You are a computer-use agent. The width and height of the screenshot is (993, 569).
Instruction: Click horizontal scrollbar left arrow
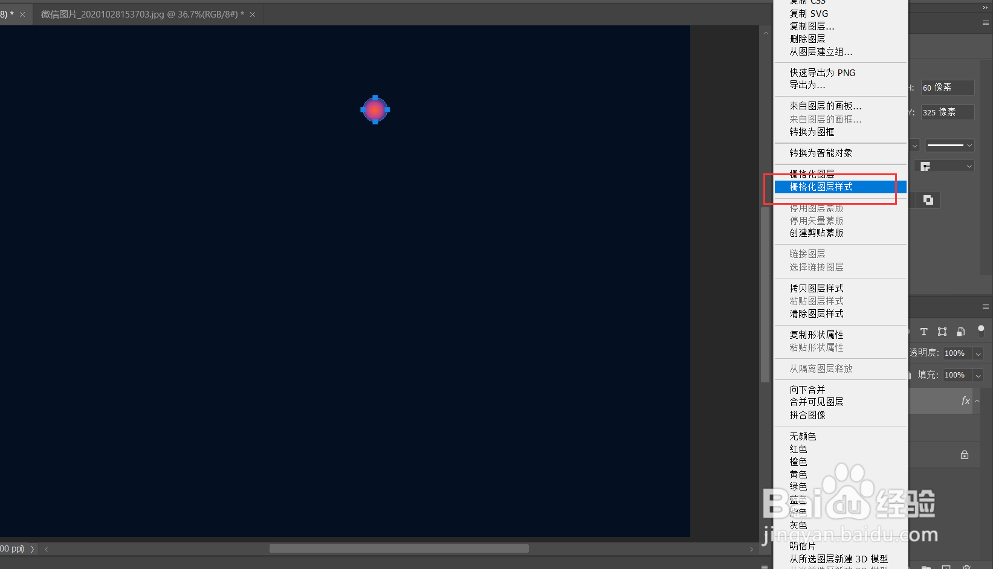pyautogui.click(x=47, y=549)
